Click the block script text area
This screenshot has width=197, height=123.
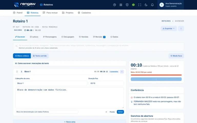(70, 98)
